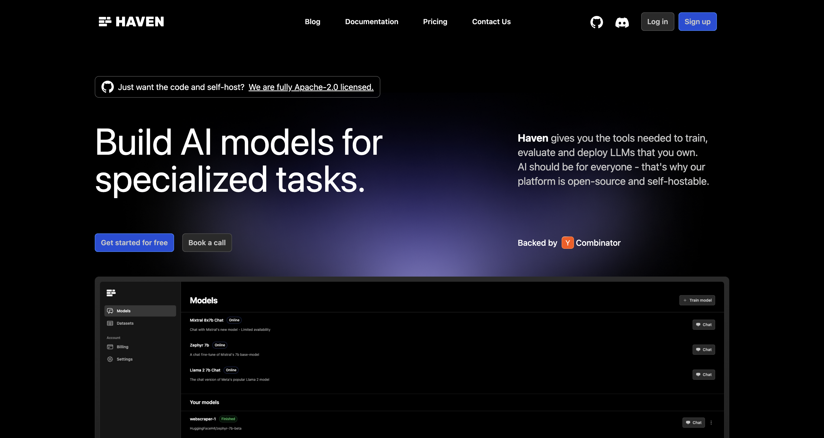Click the Zephyr fine-tune description text
This screenshot has height=438, width=824.
point(225,355)
